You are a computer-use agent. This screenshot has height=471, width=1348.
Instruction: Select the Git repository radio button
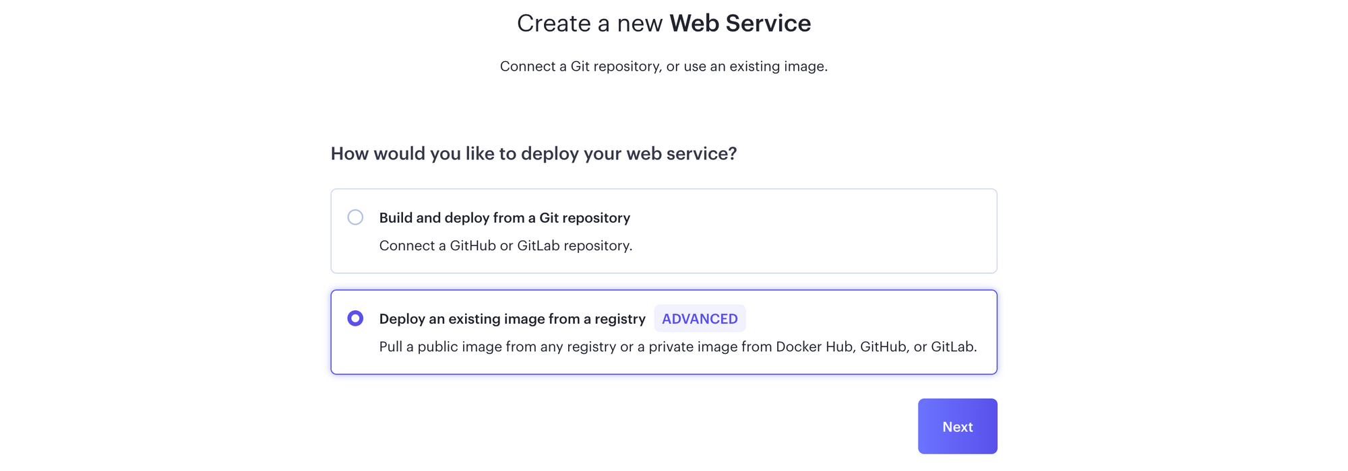click(x=355, y=217)
